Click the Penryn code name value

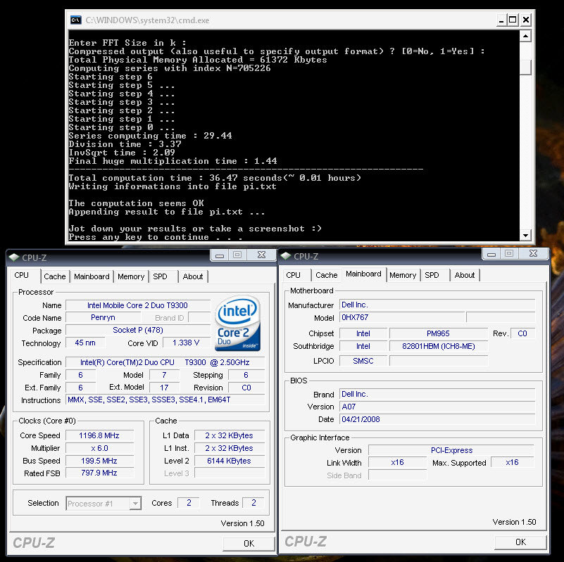[x=104, y=318]
